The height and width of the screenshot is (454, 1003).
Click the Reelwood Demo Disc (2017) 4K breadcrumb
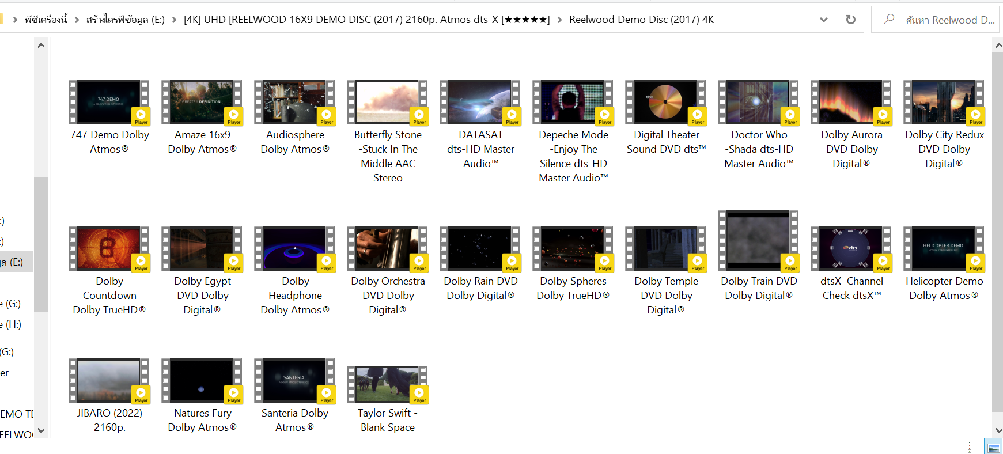(x=641, y=20)
